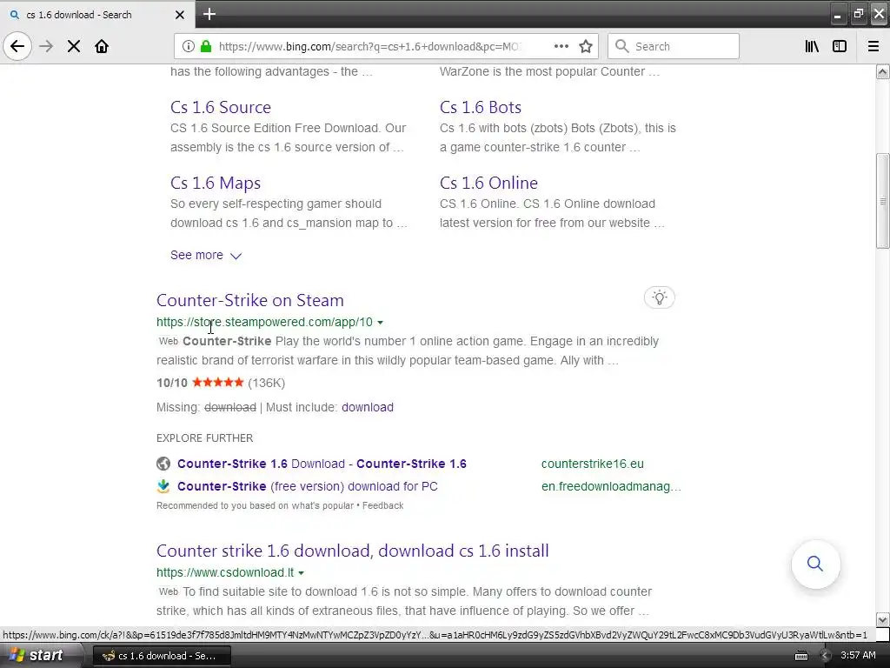Open Counter-Strike 1.6 Download explore link

[322, 464]
